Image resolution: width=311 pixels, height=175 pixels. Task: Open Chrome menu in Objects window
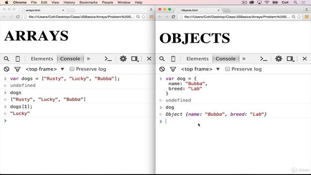(x=307, y=17)
